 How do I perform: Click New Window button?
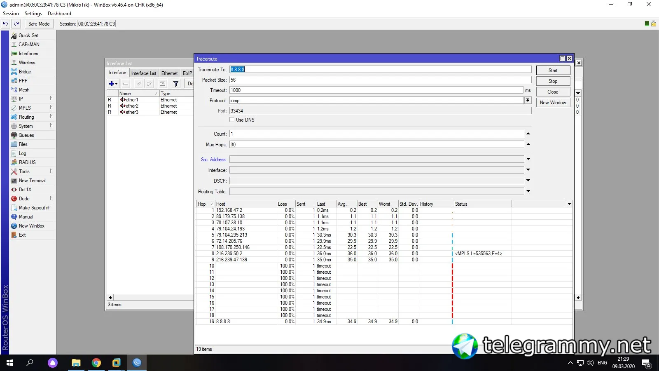click(x=553, y=103)
